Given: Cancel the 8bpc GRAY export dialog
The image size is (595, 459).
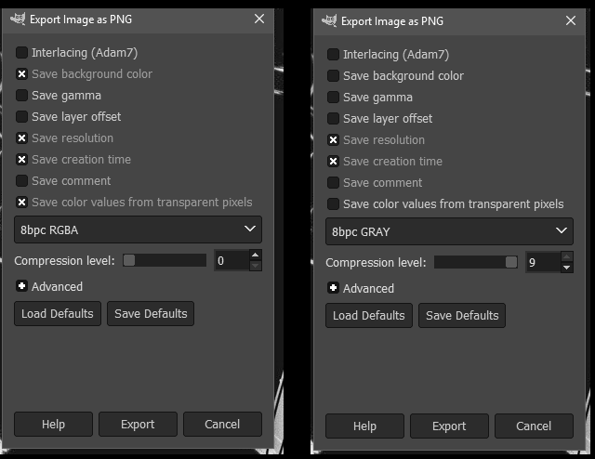Looking at the screenshot, I should (x=534, y=426).
